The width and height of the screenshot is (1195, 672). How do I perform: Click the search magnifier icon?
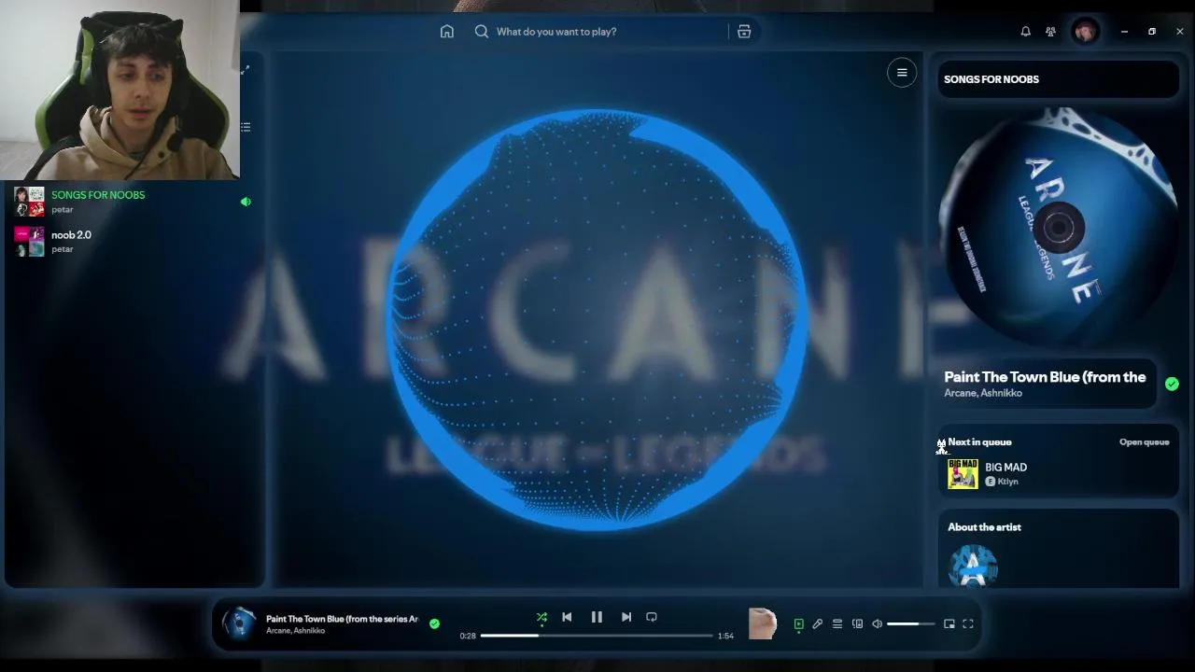pos(482,32)
